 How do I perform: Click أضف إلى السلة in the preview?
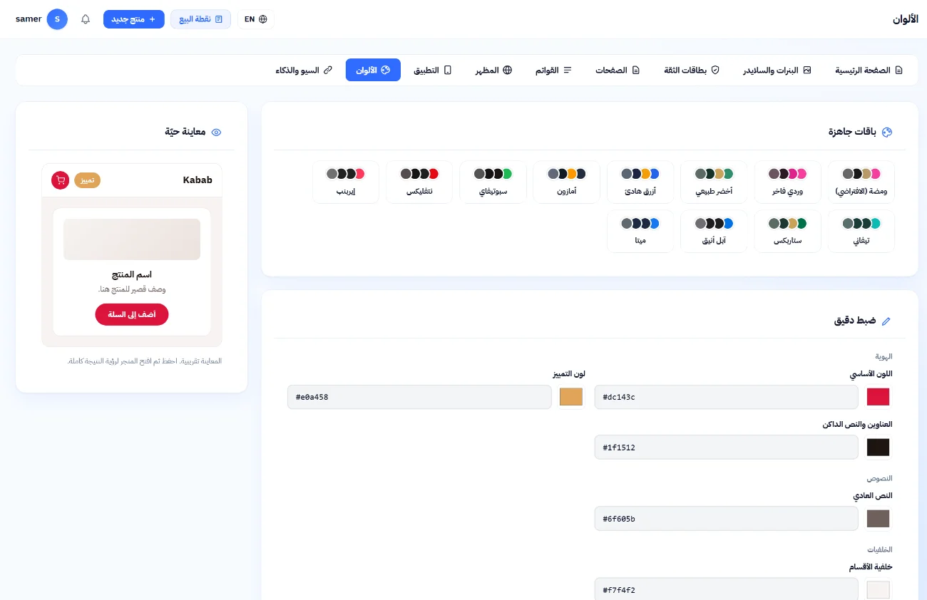(132, 314)
